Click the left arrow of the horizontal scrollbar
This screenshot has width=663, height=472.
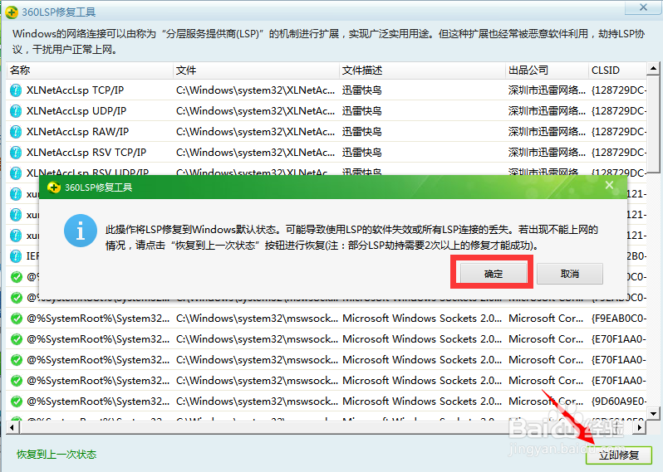(12, 428)
